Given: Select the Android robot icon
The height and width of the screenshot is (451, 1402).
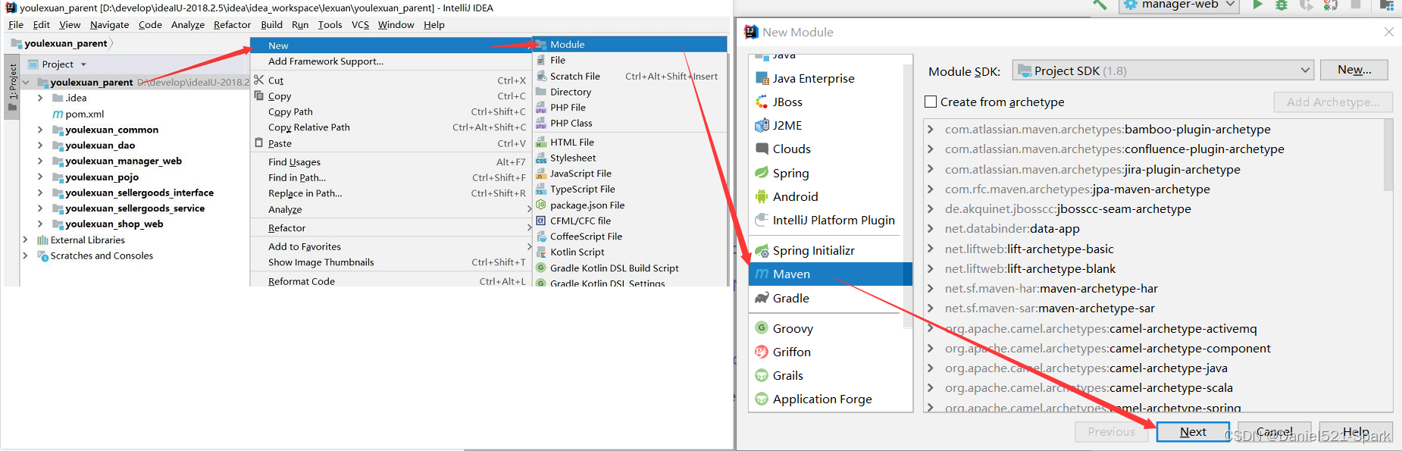Looking at the screenshot, I should pos(762,196).
